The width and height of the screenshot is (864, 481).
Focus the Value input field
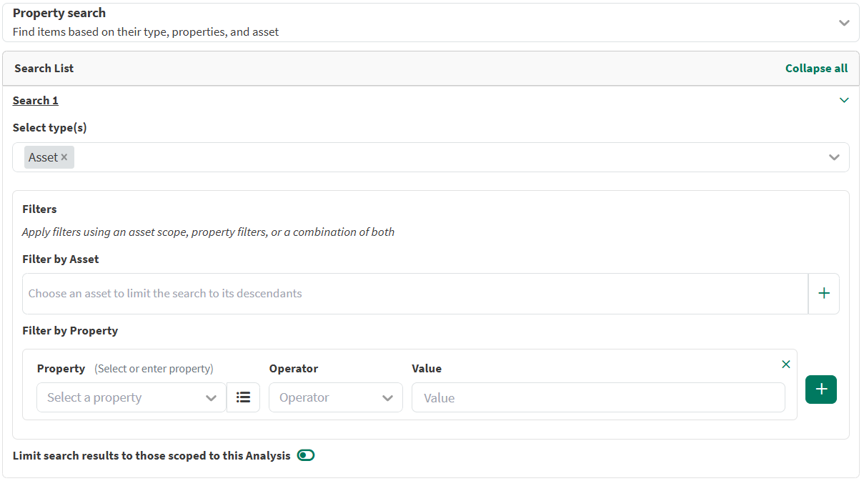(x=598, y=397)
